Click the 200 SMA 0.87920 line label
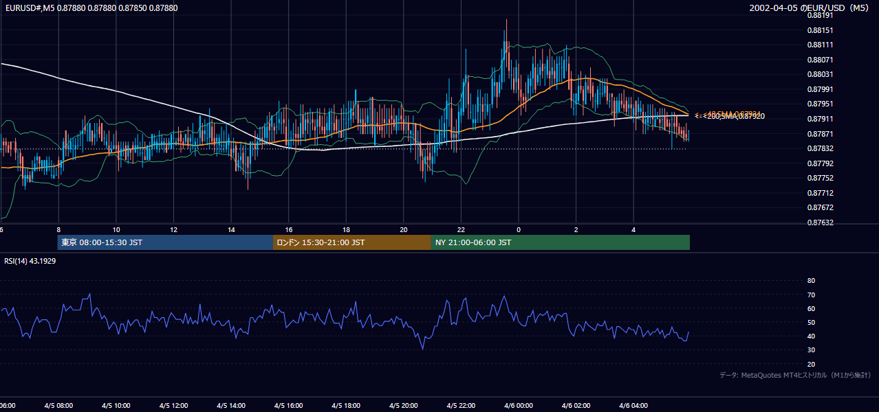Screen dimensions: 879x412 [730, 117]
